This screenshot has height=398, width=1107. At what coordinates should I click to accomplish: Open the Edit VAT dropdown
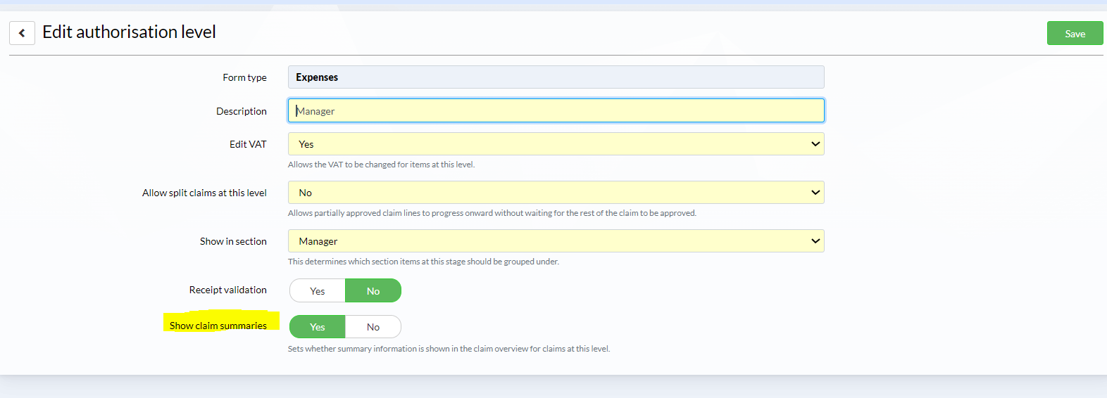tap(556, 144)
